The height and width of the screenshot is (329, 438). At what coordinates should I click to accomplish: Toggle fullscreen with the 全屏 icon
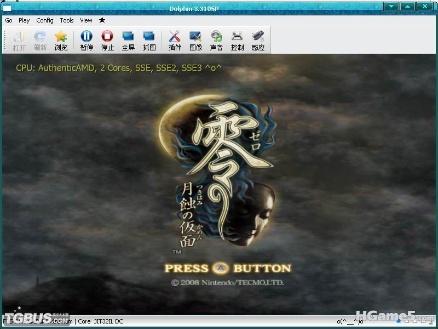point(128,40)
